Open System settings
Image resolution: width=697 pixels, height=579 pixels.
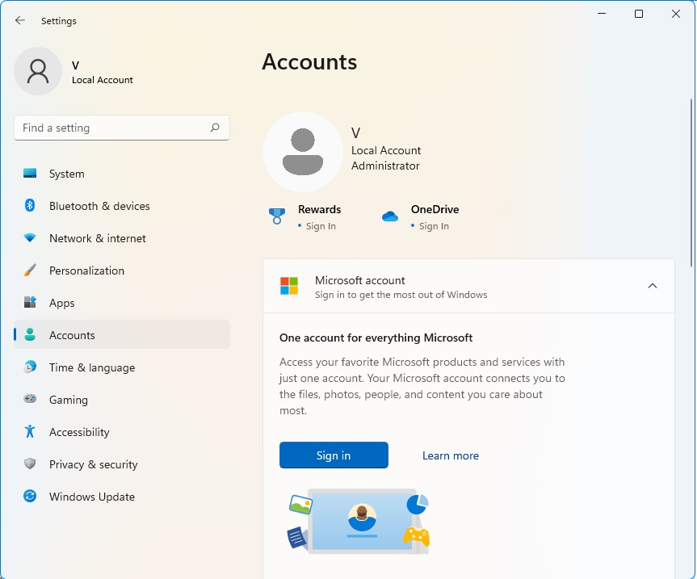point(122,174)
